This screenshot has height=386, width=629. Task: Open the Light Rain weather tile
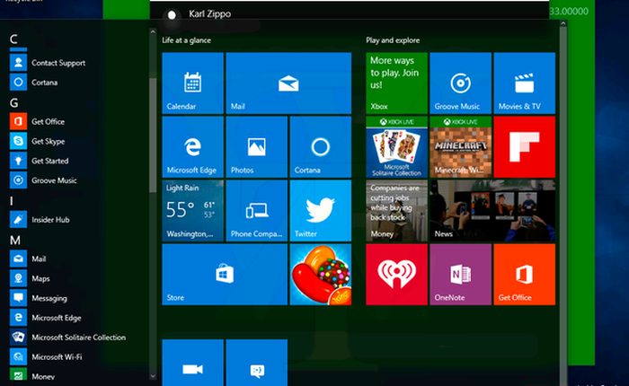point(192,210)
